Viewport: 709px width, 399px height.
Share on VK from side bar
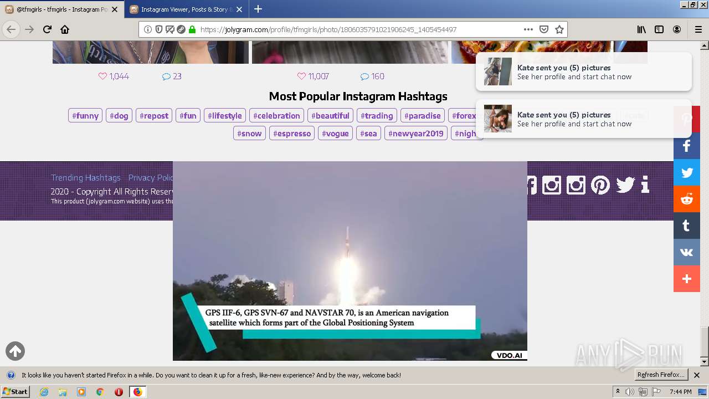tap(687, 252)
